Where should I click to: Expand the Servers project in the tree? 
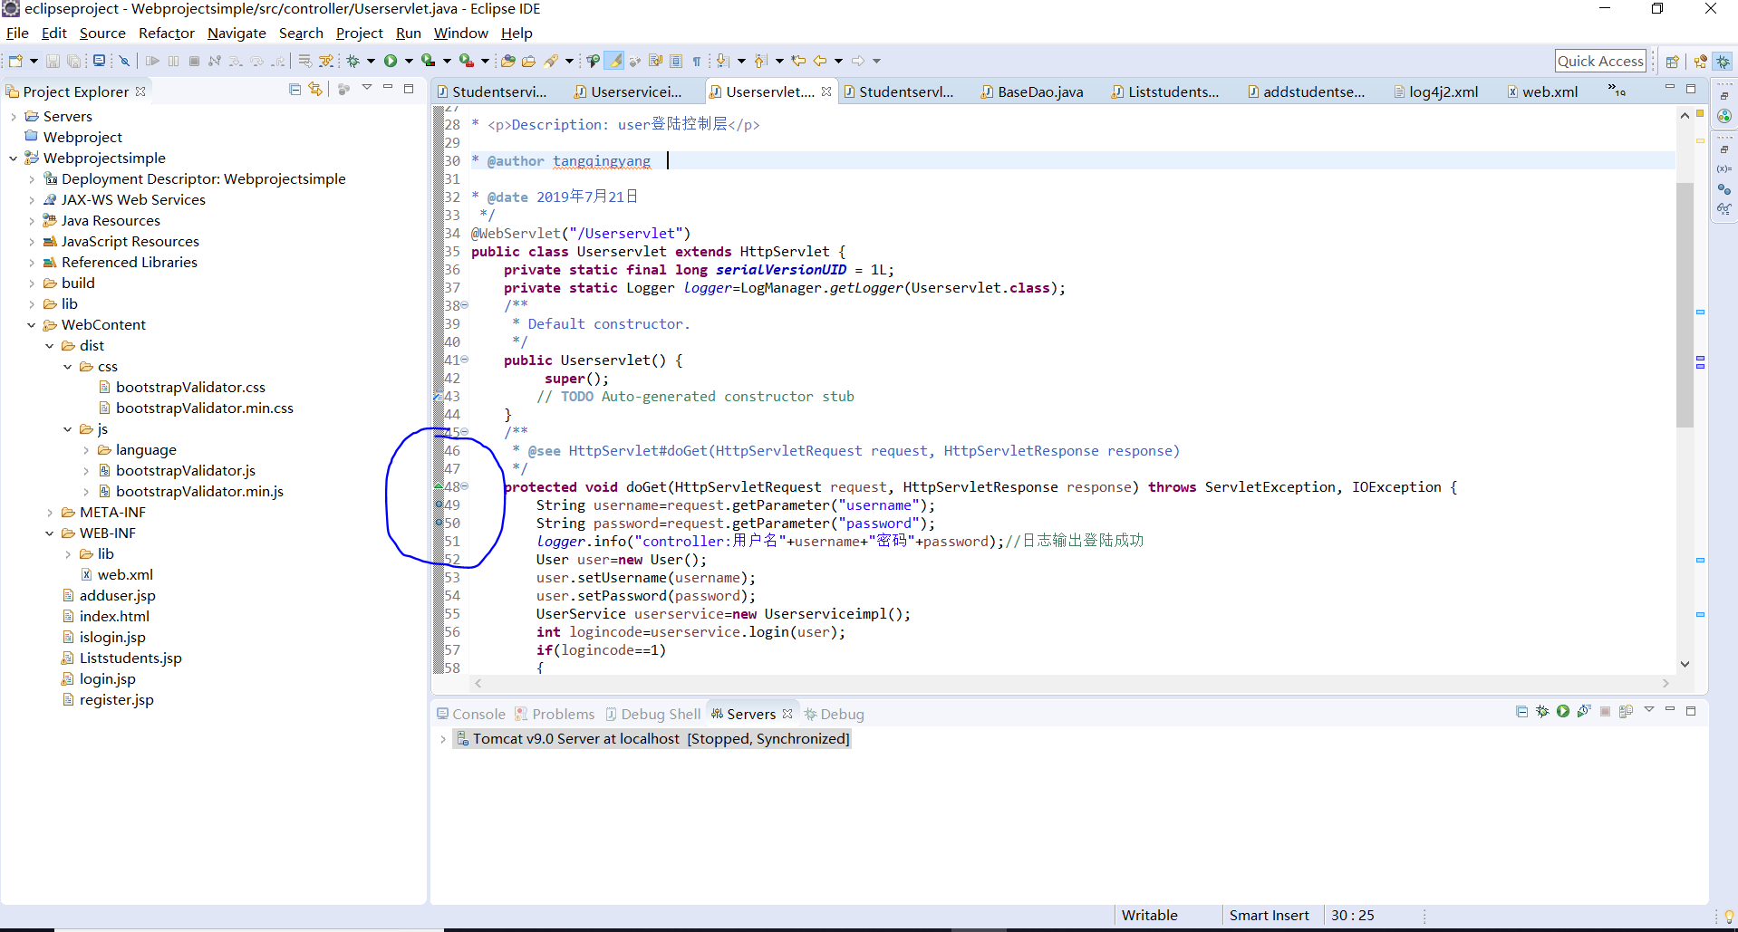(x=14, y=117)
